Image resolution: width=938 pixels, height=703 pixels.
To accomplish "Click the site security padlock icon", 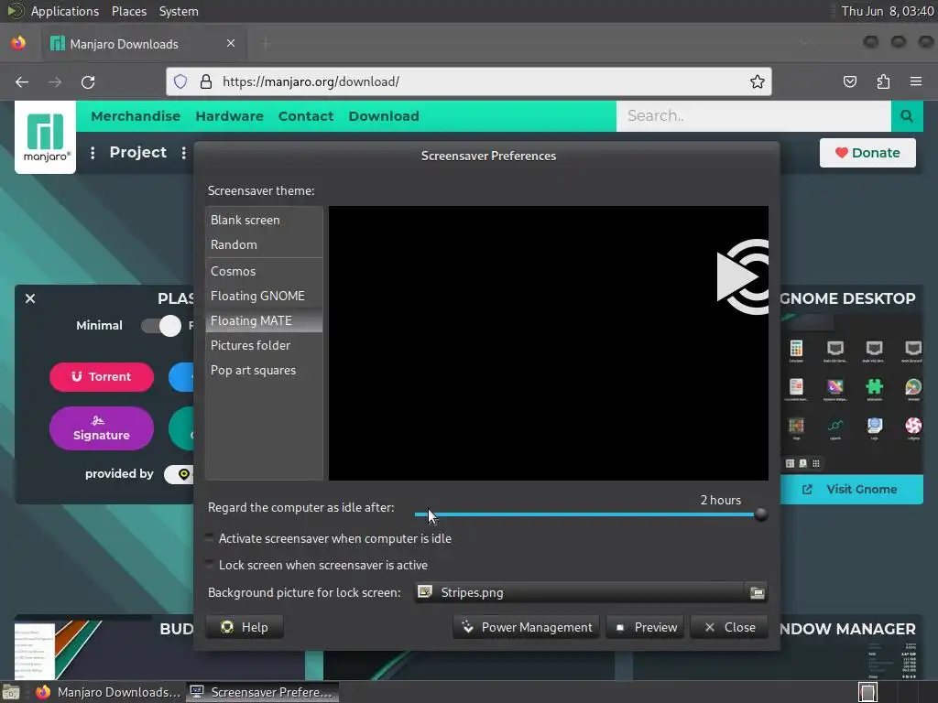I will (x=206, y=81).
